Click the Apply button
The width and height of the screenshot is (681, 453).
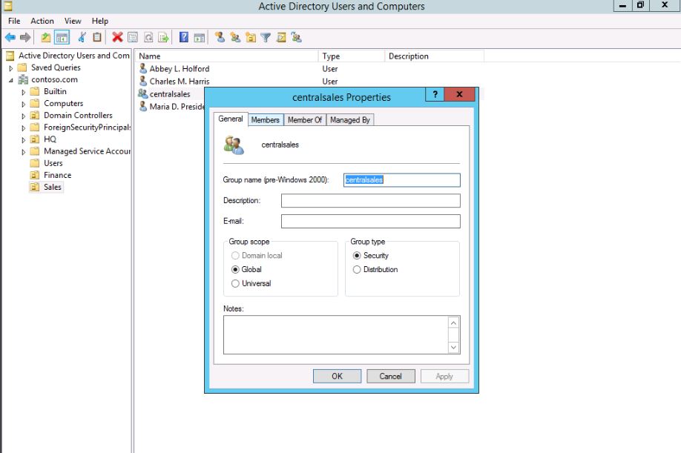pyautogui.click(x=444, y=376)
